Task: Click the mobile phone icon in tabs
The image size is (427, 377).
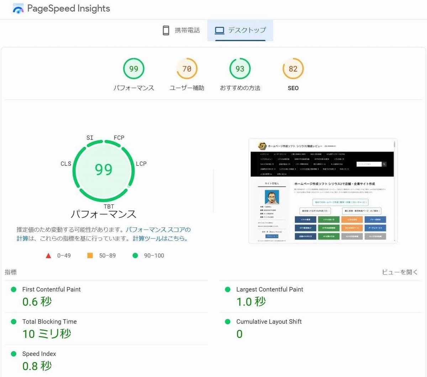Action: 166,30
